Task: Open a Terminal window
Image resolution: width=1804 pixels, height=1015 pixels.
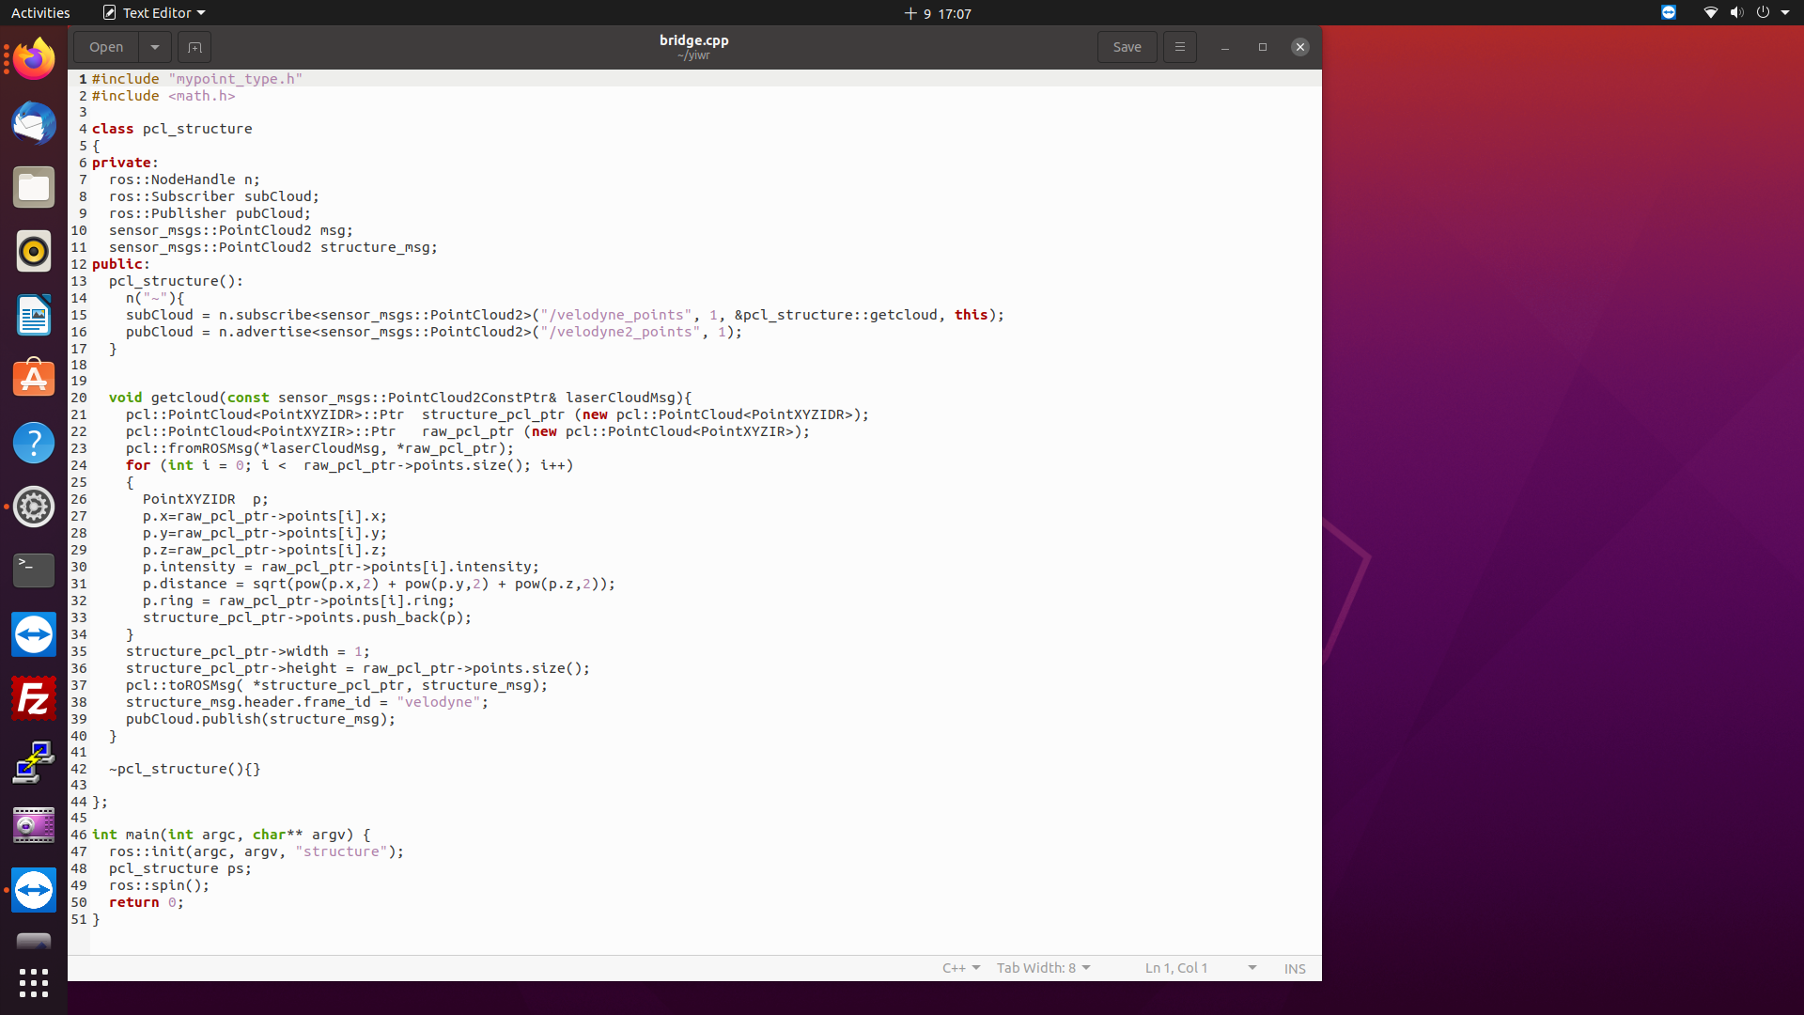Action: coord(33,570)
